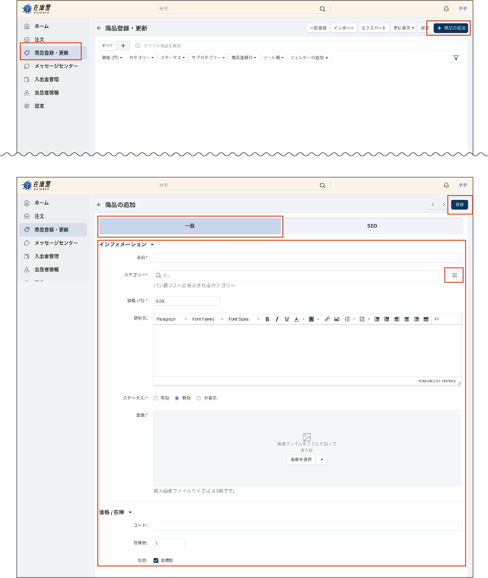Click the 登録 button to save
Viewport: 488px width, 578px height.
(x=459, y=205)
